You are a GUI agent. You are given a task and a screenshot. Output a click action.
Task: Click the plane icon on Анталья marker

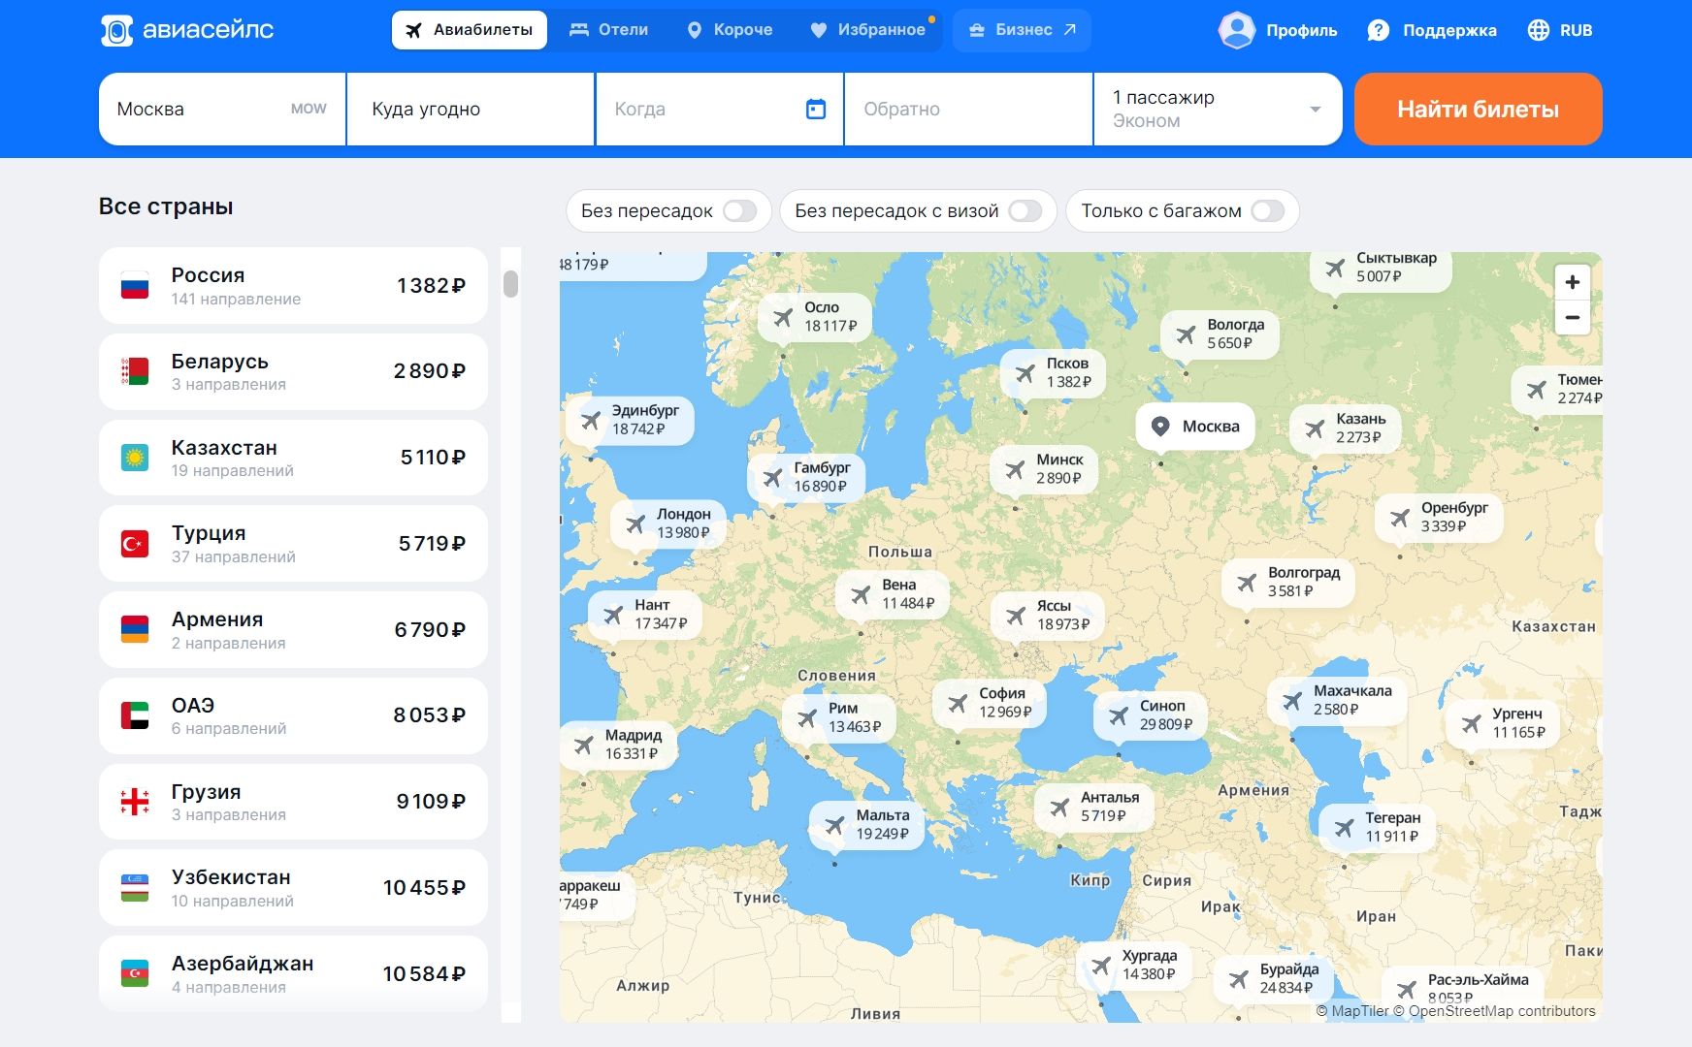point(1059,807)
